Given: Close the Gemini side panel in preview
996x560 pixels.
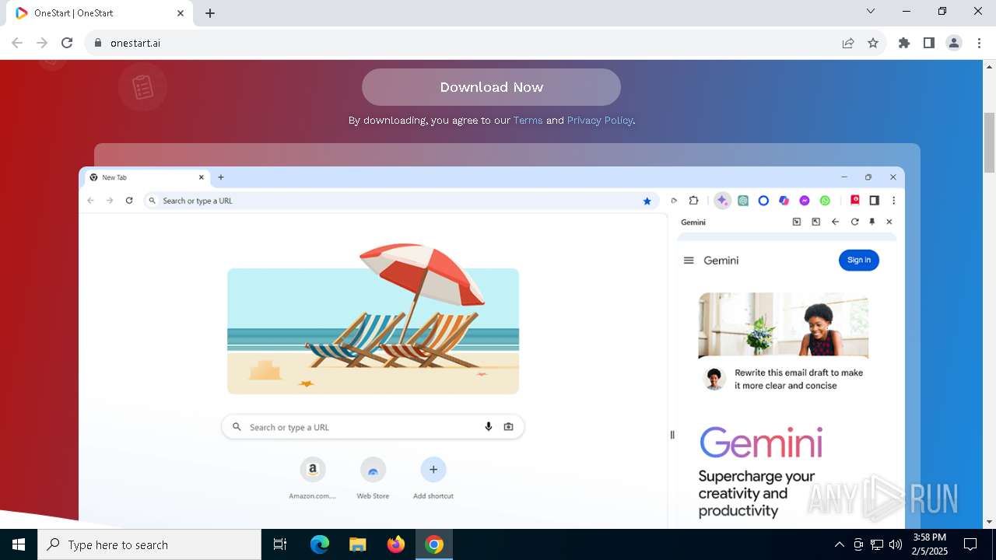Looking at the screenshot, I should pyautogui.click(x=889, y=222).
